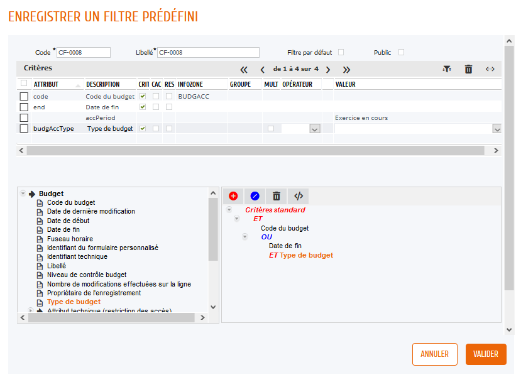516x382 pixels.
Task: Enable the Filtre par défaut checkbox
Action: tap(341, 52)
